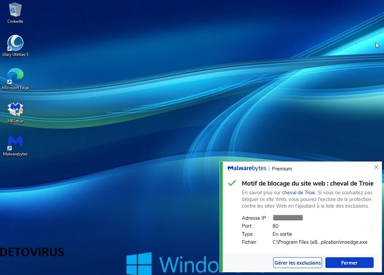Click the file path ending msedge.exe
This screenshot has height=275, width=384.
pyautogui.click(x=320, y=242)
